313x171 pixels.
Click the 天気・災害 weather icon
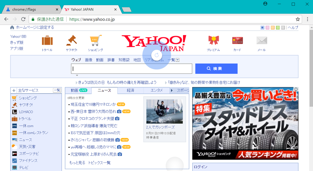point(14,147)
